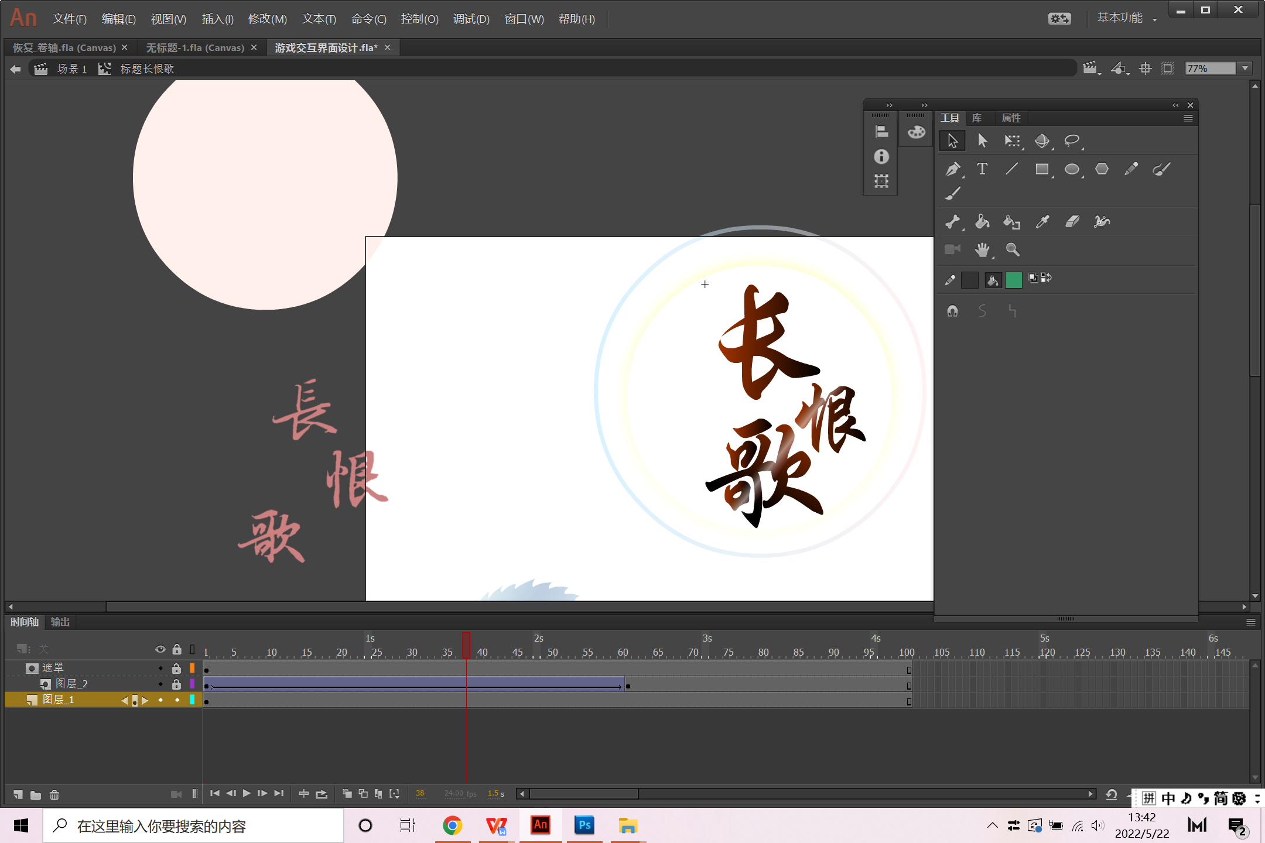Select the Oval shape tool
Viewport: 1265px width, 843px height.
coord(1072,169)
